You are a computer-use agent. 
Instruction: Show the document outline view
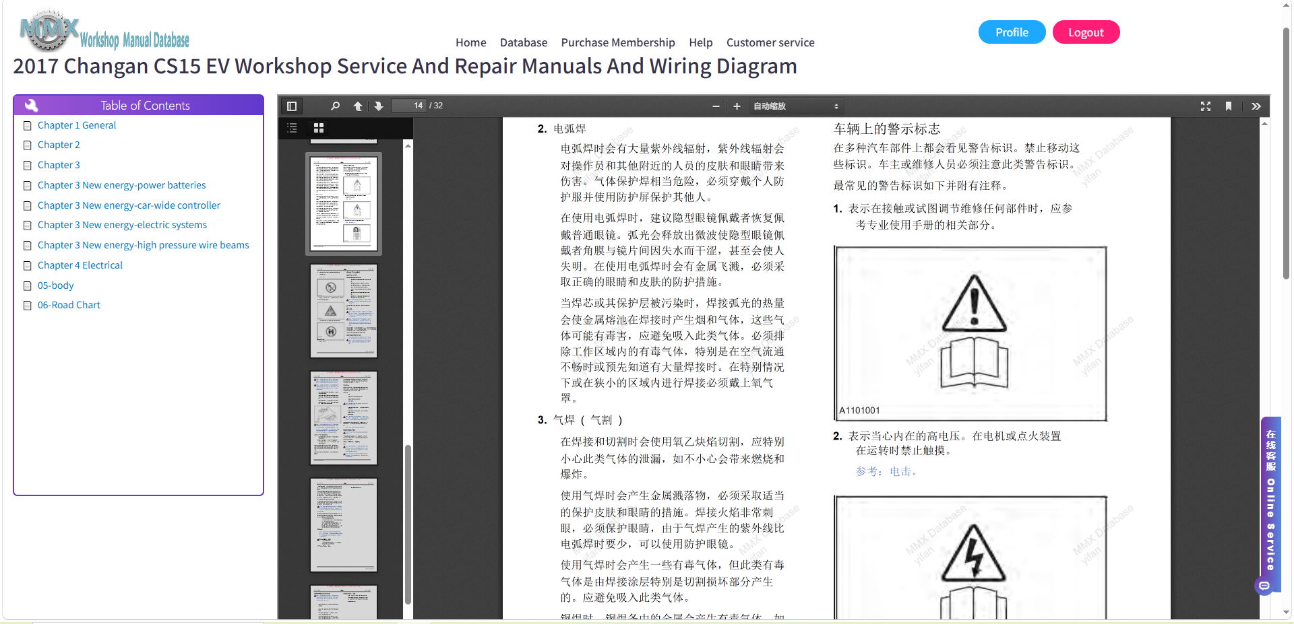292,128
